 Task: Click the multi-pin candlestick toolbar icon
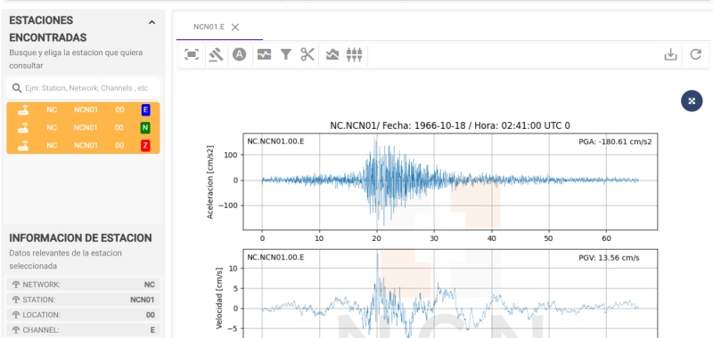[x=354, y=55]
